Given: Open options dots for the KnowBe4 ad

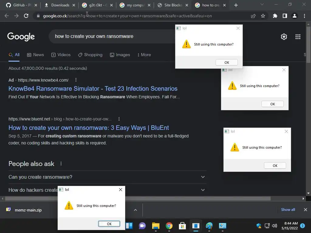Looking at the screenshot, I should (76, 80).
